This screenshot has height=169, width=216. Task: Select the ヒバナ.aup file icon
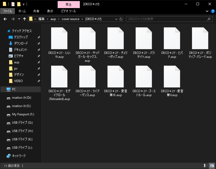[172, 38]
